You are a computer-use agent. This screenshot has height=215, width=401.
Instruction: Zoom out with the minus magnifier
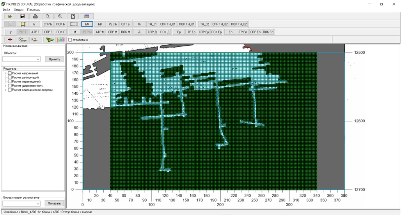tap(48, 16)
